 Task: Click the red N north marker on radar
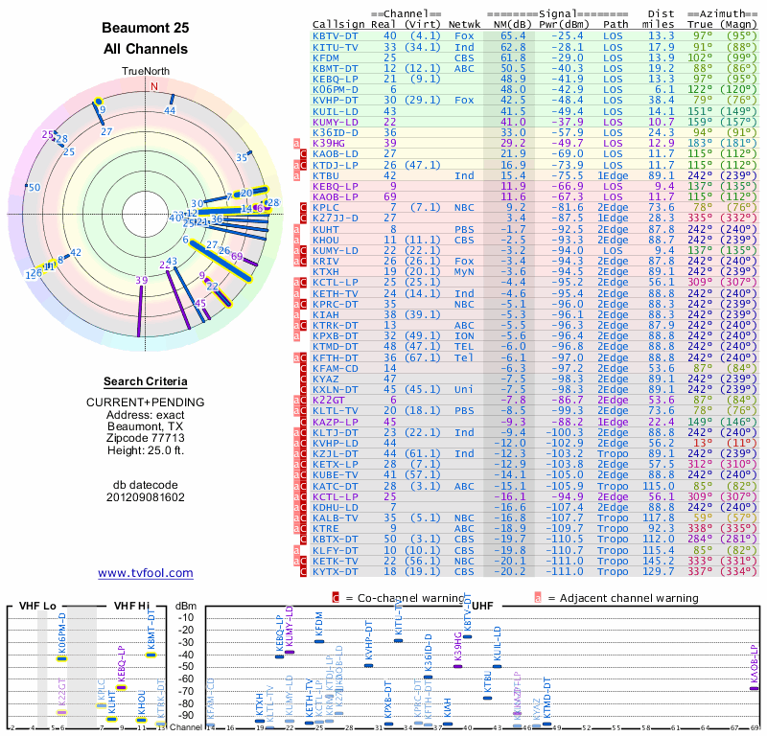[154, 86]
